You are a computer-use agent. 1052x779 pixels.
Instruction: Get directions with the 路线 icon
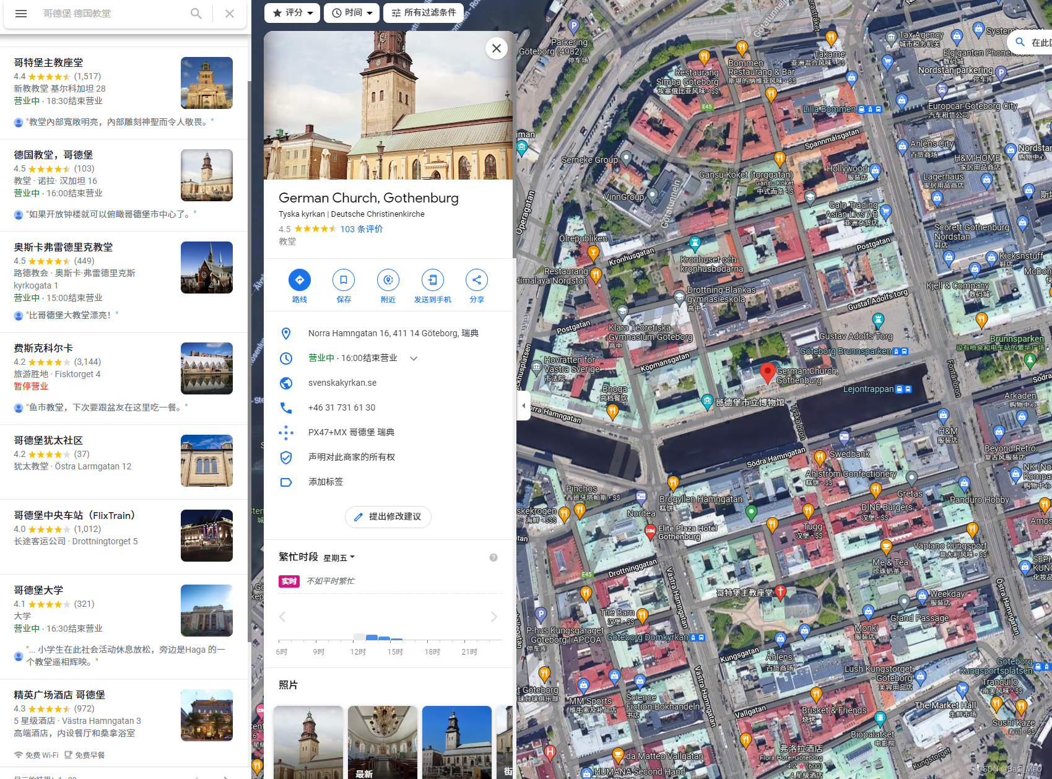tap(300, 280)
